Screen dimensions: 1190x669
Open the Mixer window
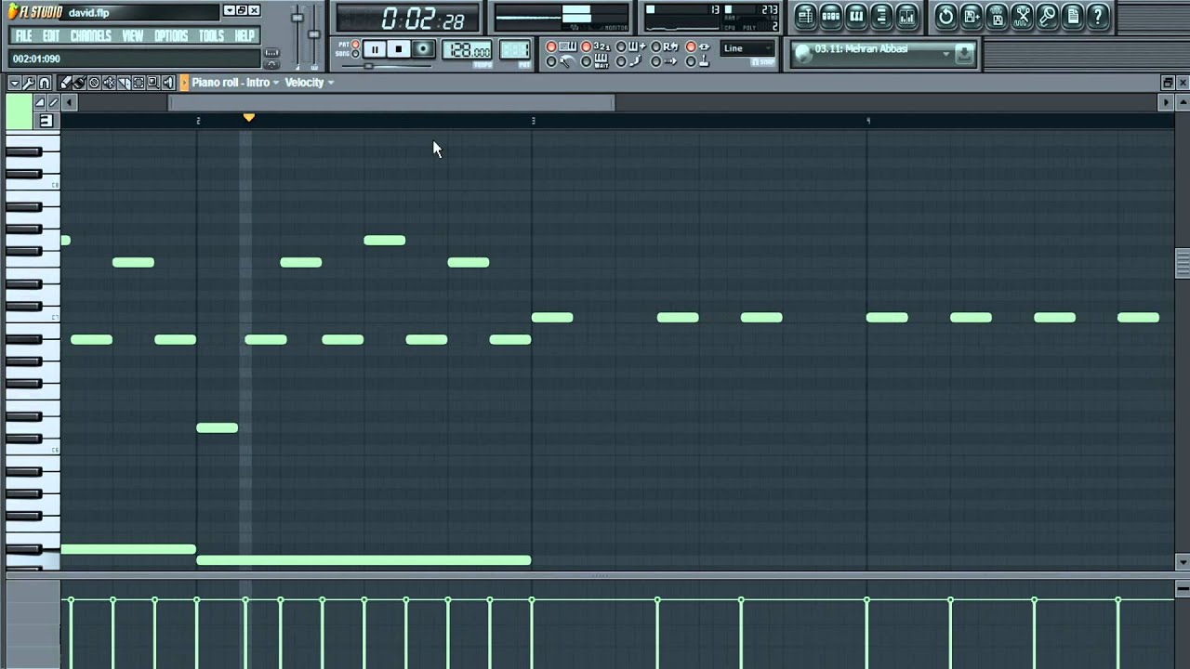pyautogui.click(x=906, y=15)
